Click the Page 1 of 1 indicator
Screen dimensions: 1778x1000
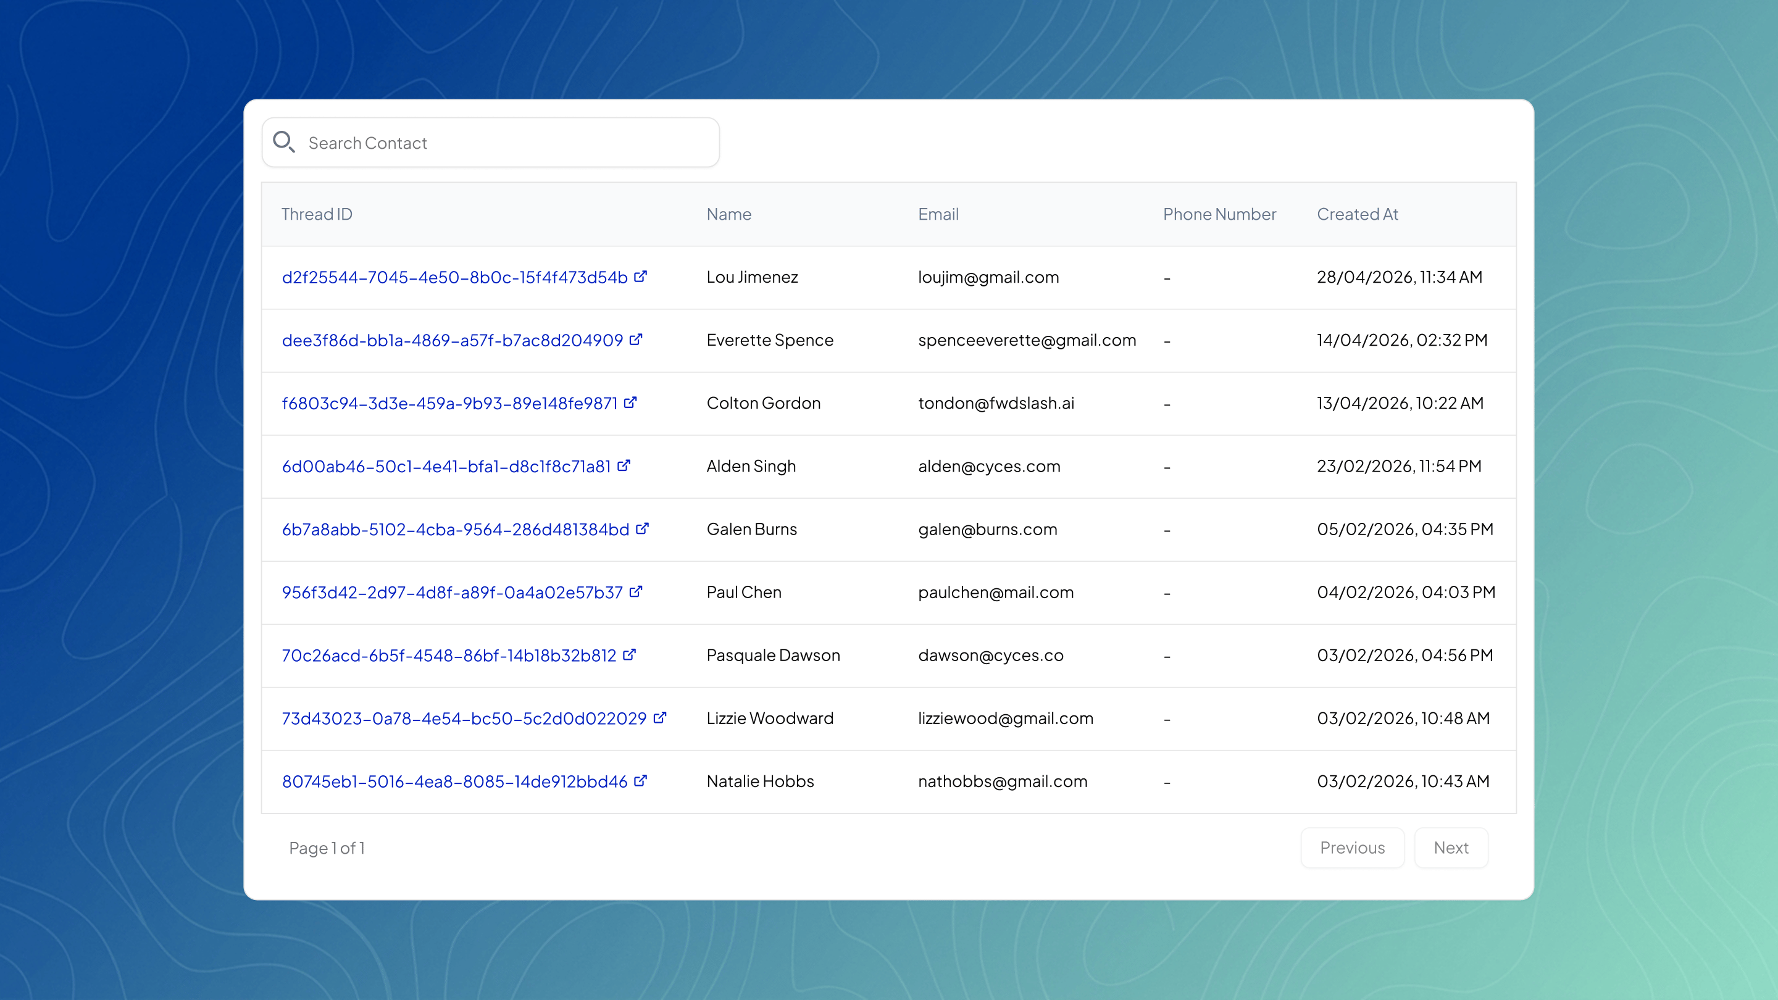click(x=327, y=848)
